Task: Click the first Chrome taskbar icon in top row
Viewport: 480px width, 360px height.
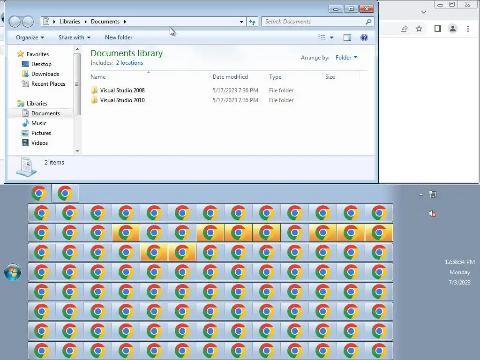Action: 39,193
